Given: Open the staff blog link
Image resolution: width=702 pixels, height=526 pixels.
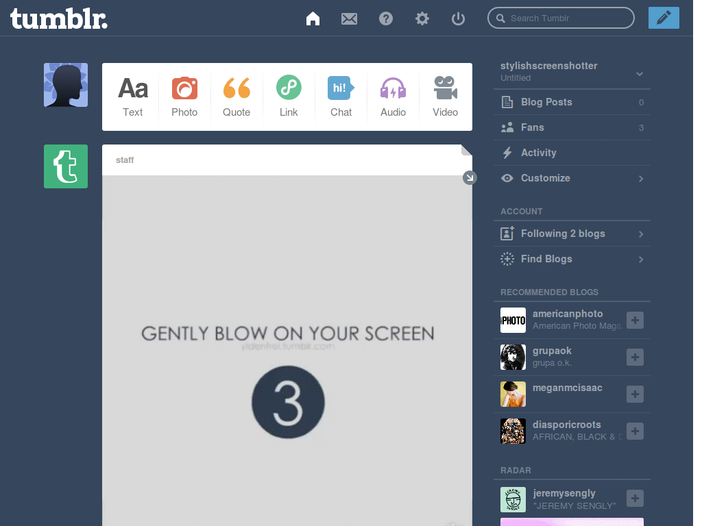Looking at the screenshot, I should coord(125,160).
